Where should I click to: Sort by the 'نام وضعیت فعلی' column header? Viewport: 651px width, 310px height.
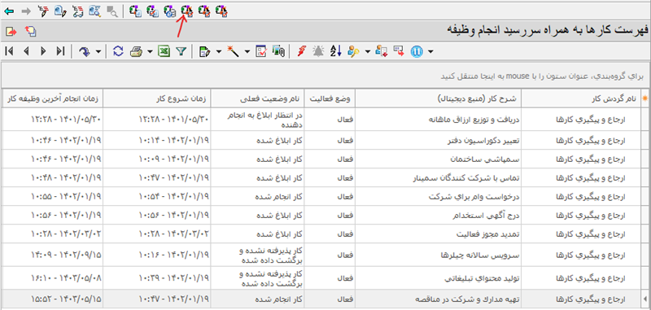257,99
